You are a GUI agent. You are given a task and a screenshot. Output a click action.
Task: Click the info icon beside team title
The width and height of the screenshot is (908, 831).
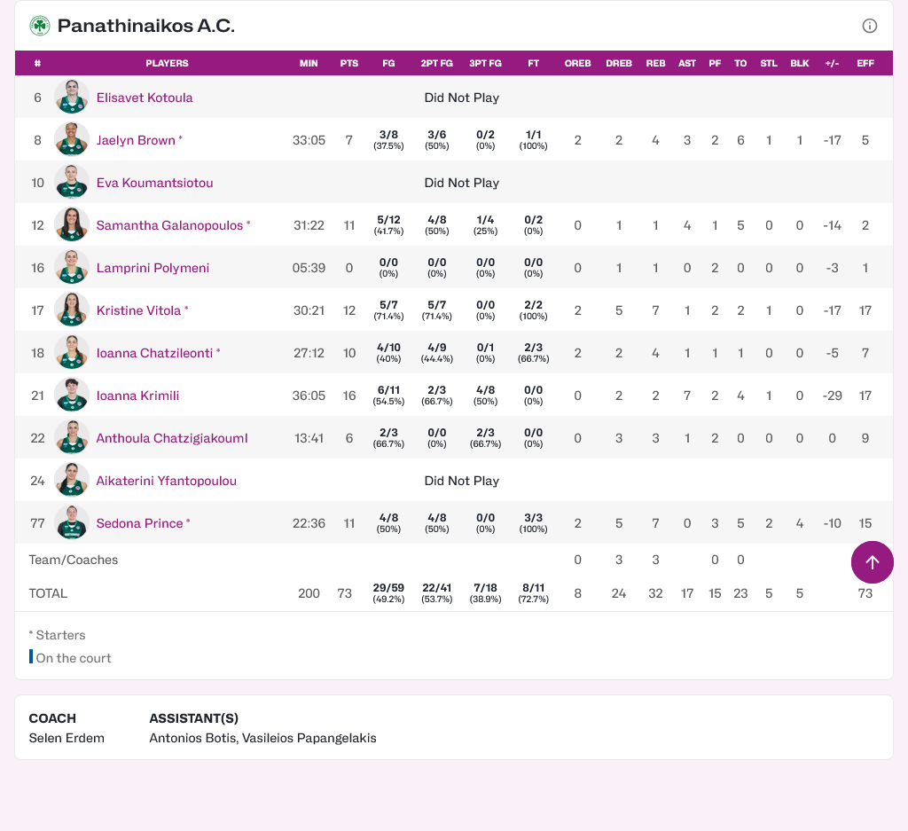pyautogui.click(x=870, y=26)
